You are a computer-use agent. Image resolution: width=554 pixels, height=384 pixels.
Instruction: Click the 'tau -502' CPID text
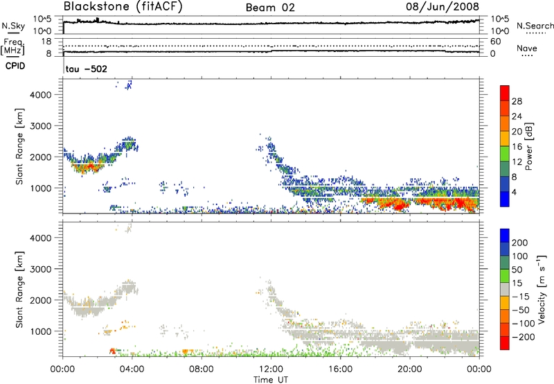coord(86,69)
